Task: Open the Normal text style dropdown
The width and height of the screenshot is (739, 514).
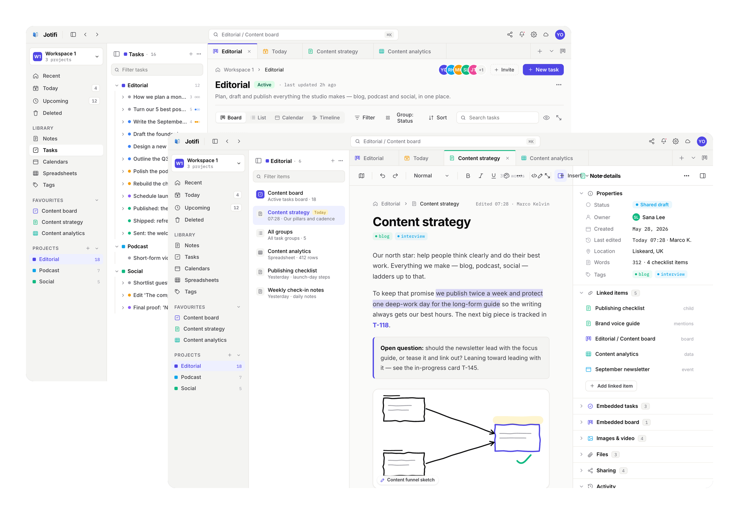Action: pyautogui.click(x=431, y=176)
